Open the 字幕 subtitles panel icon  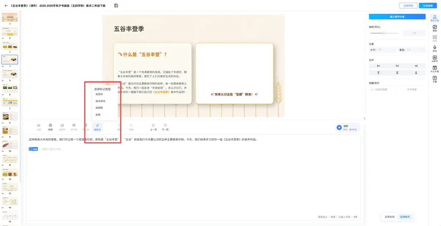coord(435,79)
